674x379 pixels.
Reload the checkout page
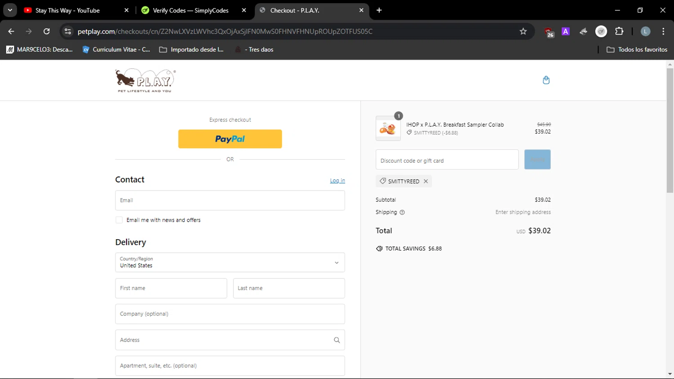(47, 31)
